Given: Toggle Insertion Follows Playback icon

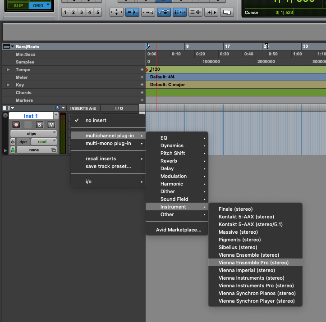Looking at the screenshot, I should [211, 12].
